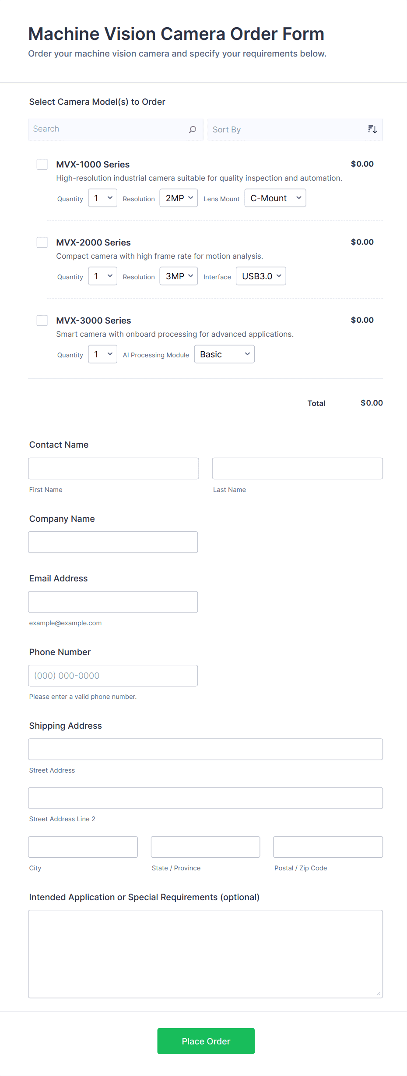Screen dimensions: 407x1076
Task: Click the First Name input field
Action: pyautogui.click(x=113, y=469)
